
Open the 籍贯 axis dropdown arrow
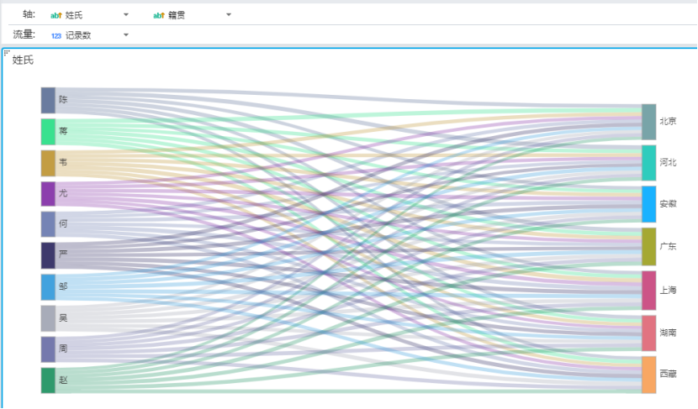click(229, 14)
